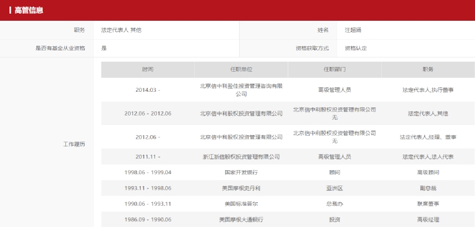Click the 美国标准普尔 employer cell
Image resolution: width=475 pixels, height=227 pixels.
pyautogui.click(x=241, y=204)
